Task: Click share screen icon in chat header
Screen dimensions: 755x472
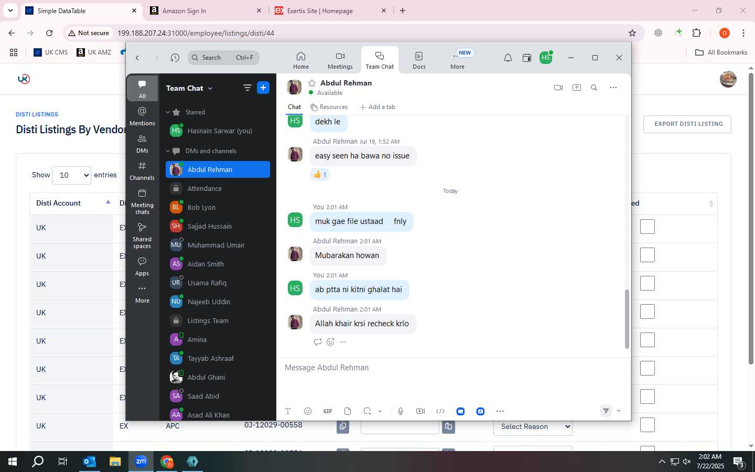Action: click(x=577, y=88)
